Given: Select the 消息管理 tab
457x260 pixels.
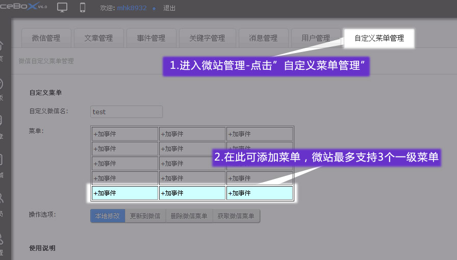Looking at the screenshot, I should coord(263,38).
